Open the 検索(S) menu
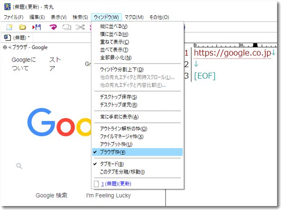Viewport: 281px width, 210px height. click(x=80, y=17)
